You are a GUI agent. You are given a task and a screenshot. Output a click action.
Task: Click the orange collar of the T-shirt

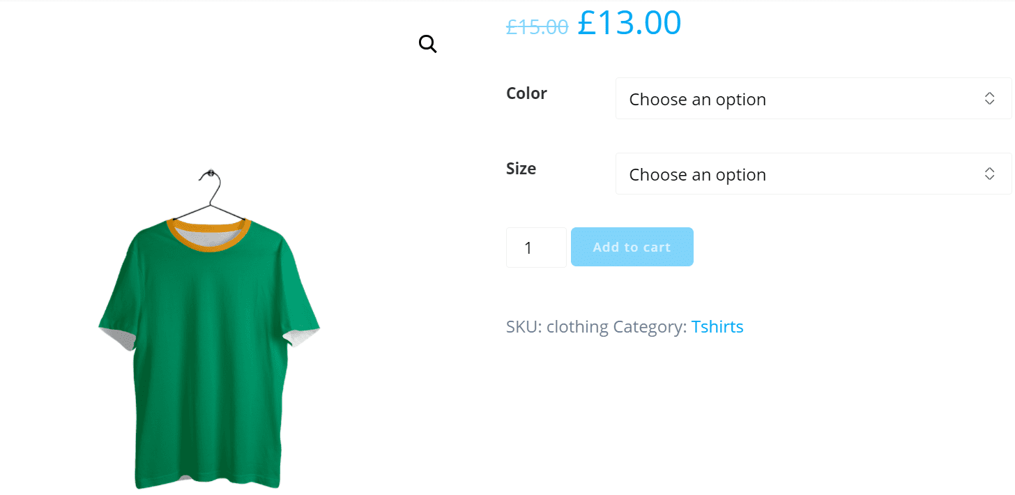[209, 234]
